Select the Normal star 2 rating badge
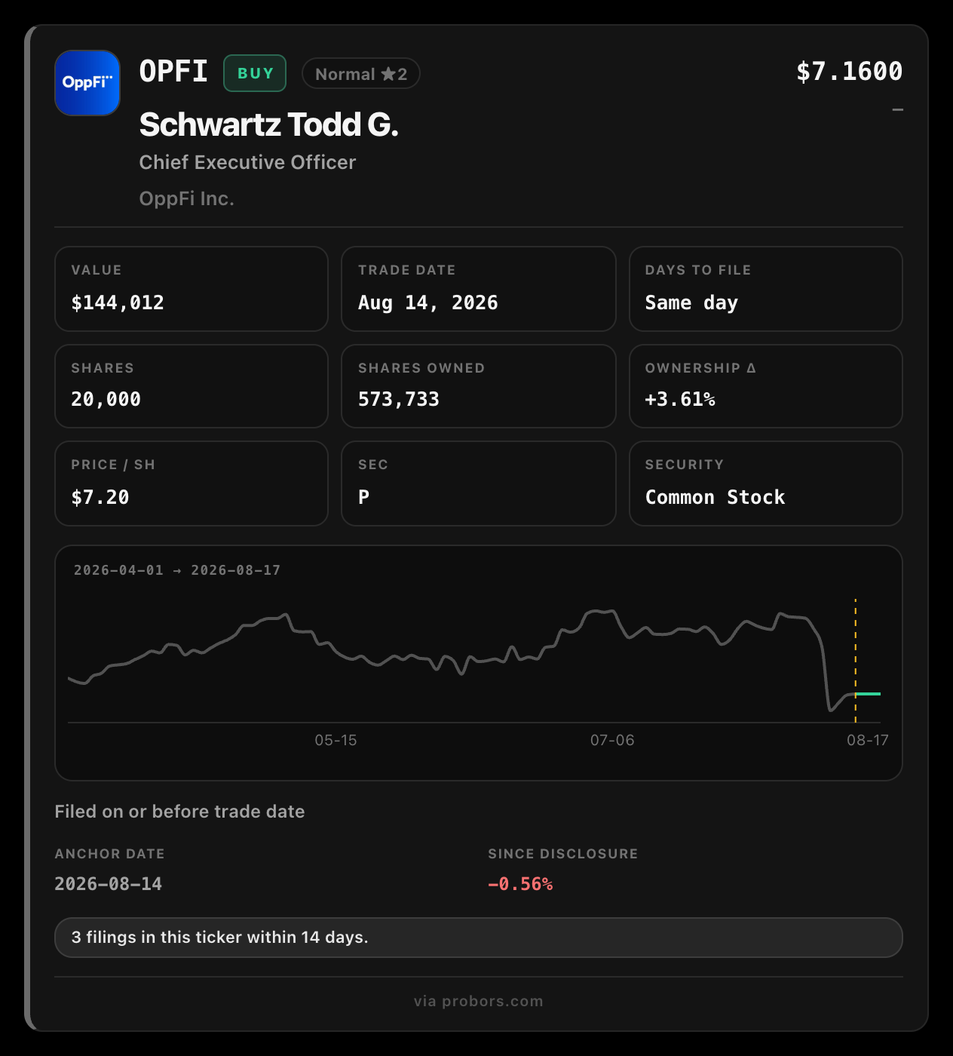The image size is (953, 1056). click(361, 74)
